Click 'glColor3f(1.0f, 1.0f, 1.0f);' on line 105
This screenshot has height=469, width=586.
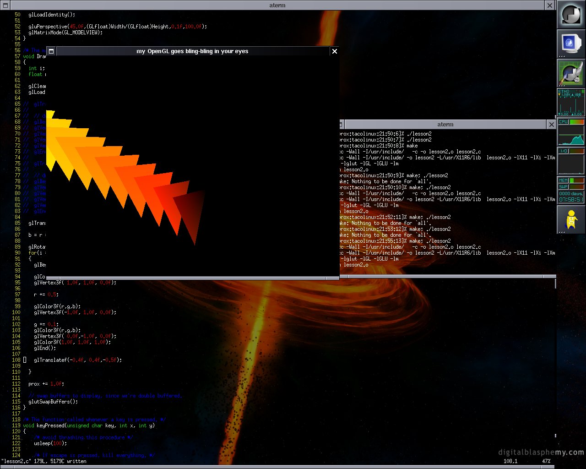click(x=72, y=342)
